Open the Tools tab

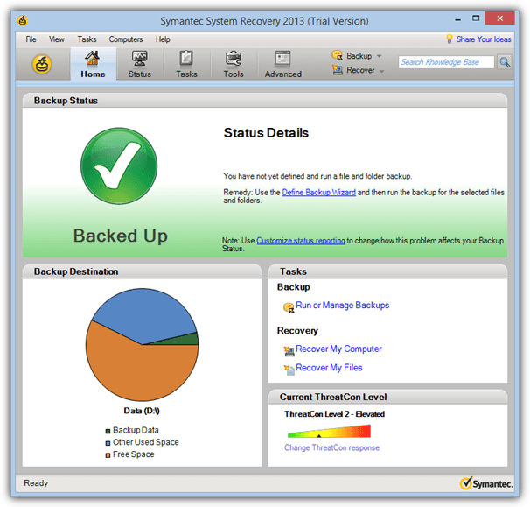tap(234, 64)
